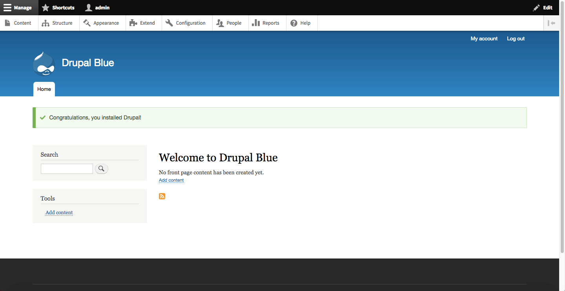Expand the admin user menu
This screenshot has height=291, width=565.
click(x=98, y=7)
